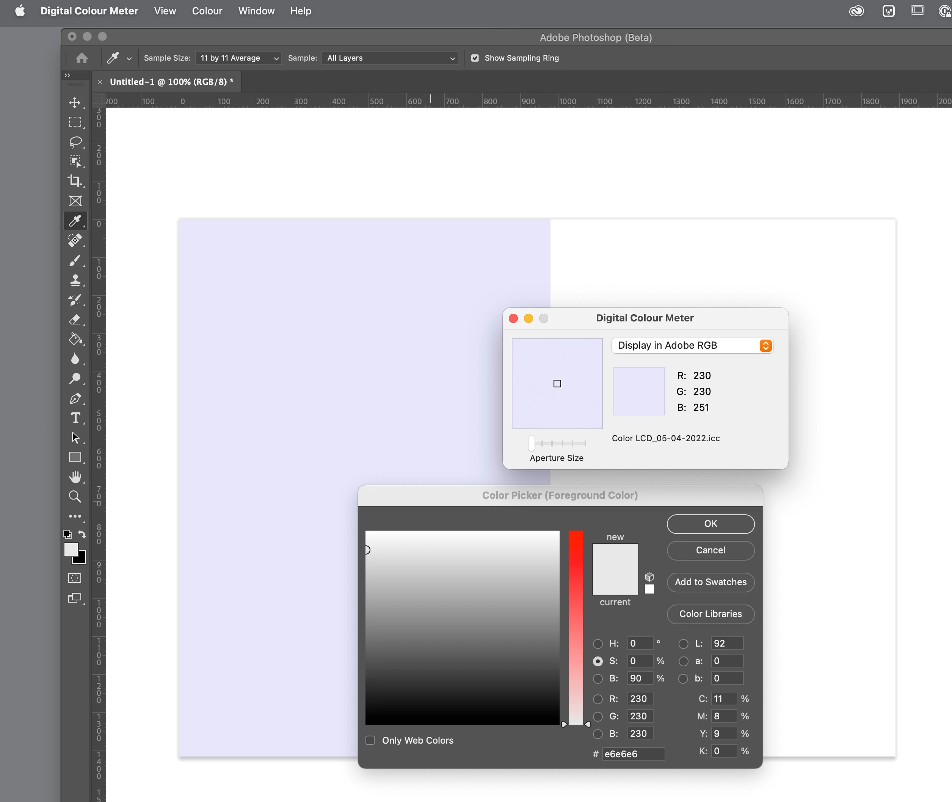The height and width of the screenshot is (802, 952).
Task: Select the H hue radio button
Action: (x=598, y=644)
